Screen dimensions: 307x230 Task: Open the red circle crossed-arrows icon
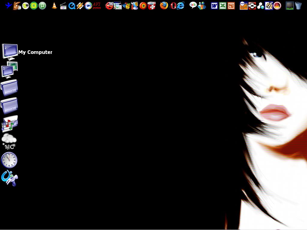click(x=252, y=6)
